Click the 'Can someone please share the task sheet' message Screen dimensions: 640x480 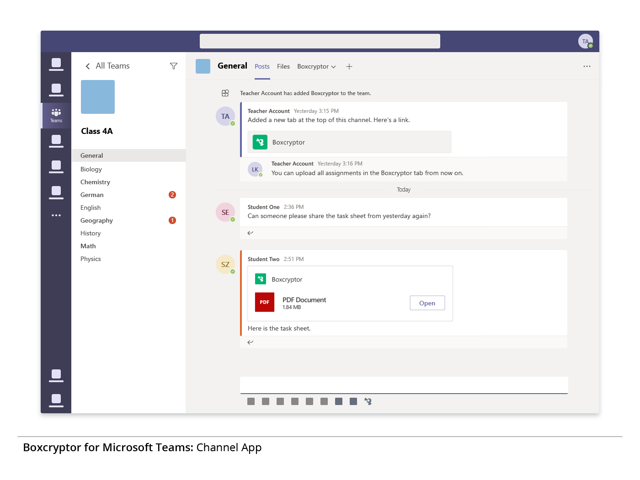pos(339,216)
